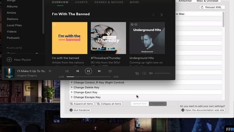This screenshot has height=132, width=234.
Task: Open the documentation web site
Action: click(203, 110)
